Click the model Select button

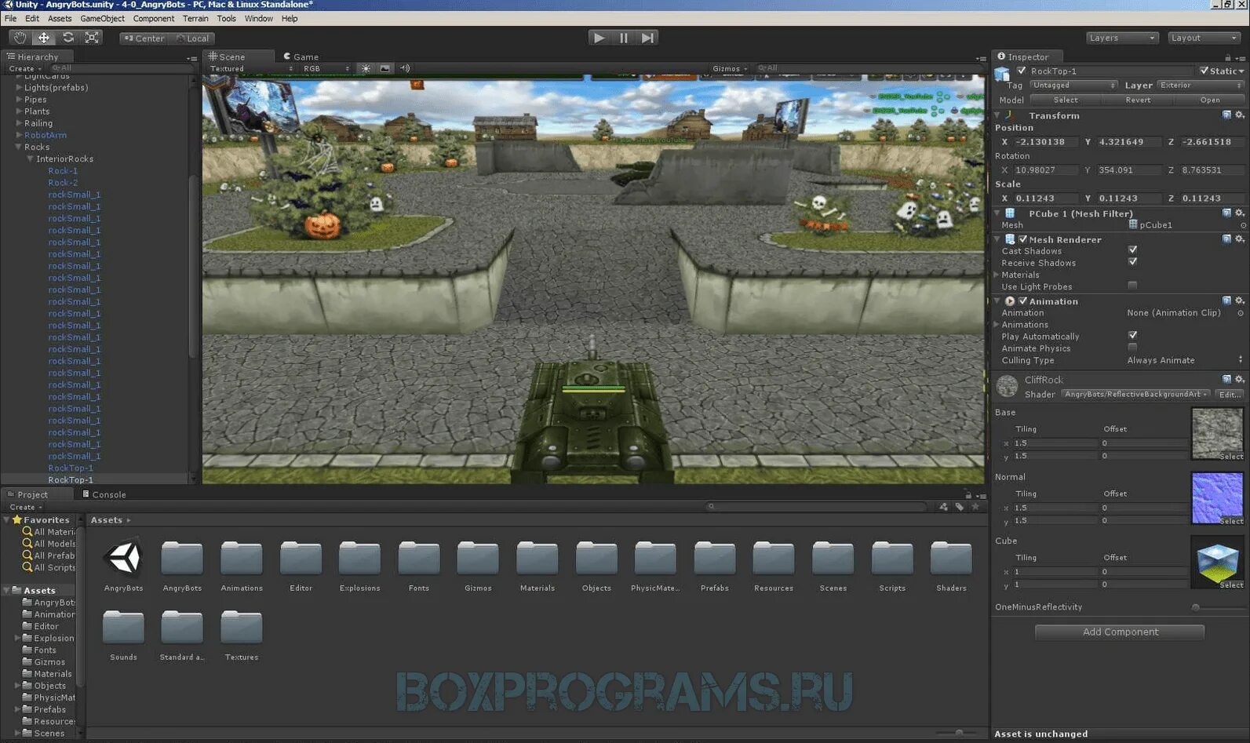click(1065, 100)
